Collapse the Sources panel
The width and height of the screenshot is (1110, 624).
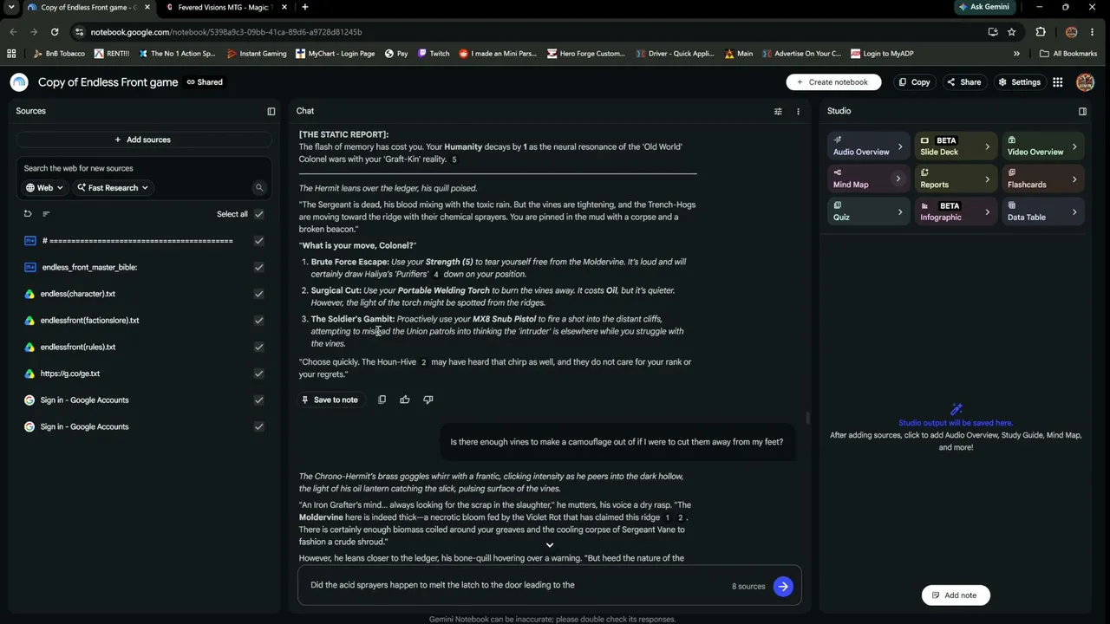coord(271,111)
